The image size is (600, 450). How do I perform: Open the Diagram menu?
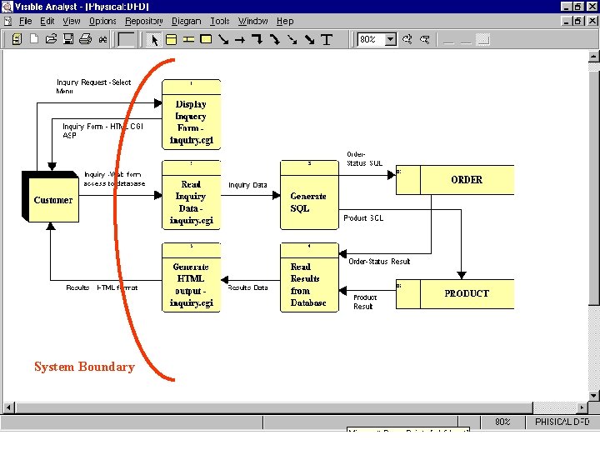(187, 21)
